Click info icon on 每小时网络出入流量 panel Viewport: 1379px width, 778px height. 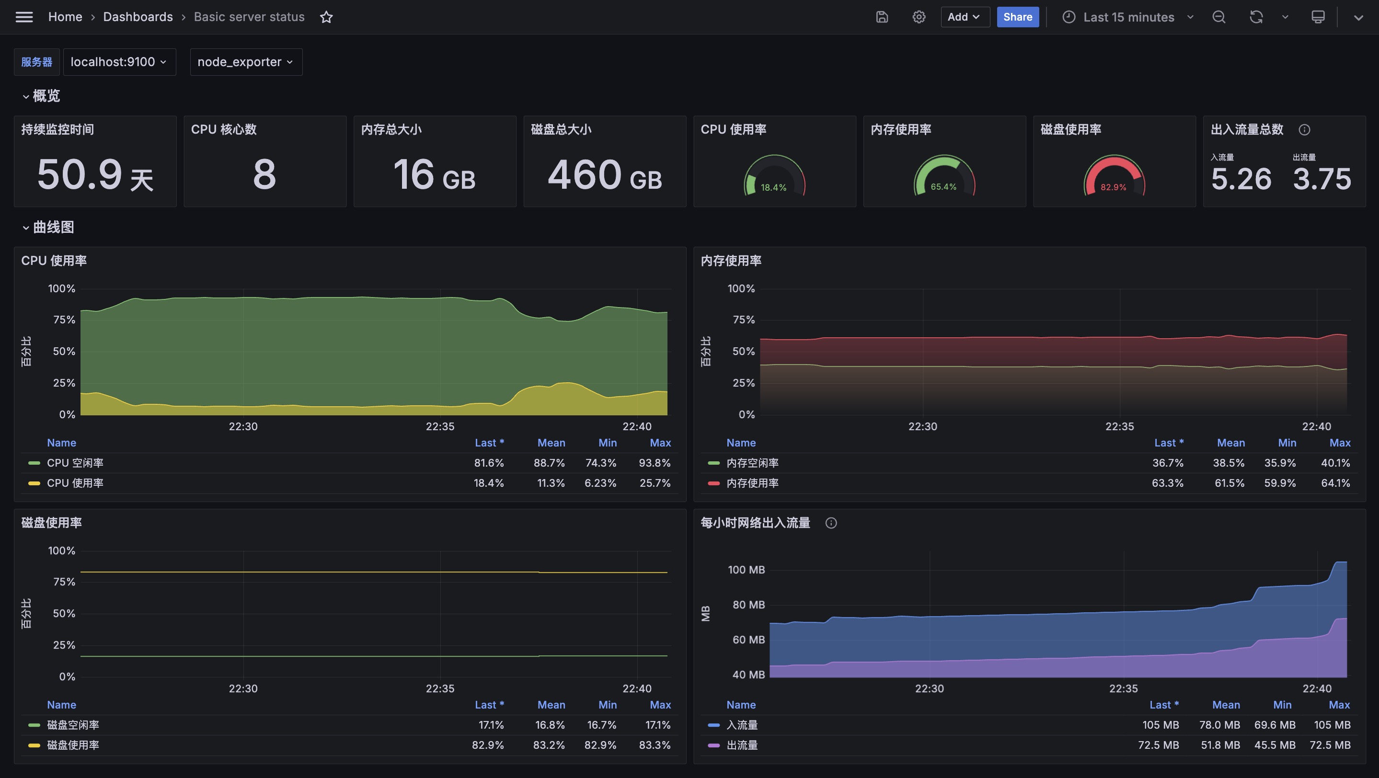pos(831,523)
